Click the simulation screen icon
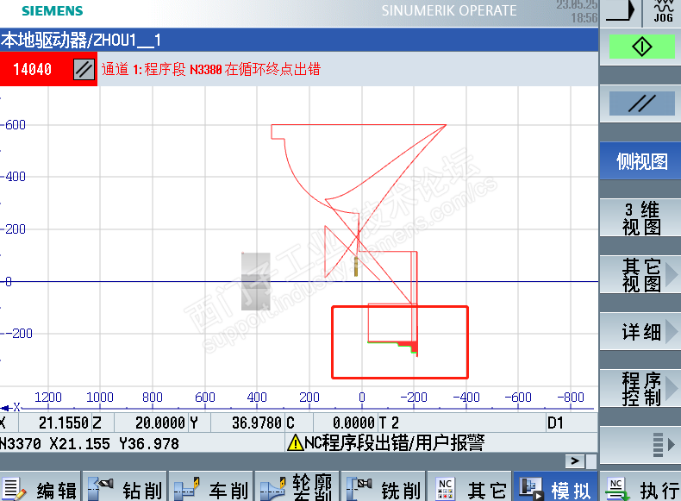Image resolution: width=681 pixels, height=501 pixels. (x=531, y=489)
